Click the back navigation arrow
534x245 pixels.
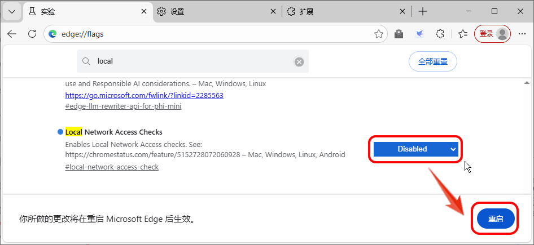tap(12, 34)
